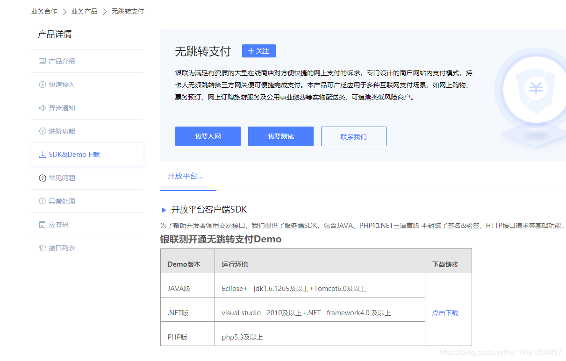Click the 产品介绍 sidebar icon
The height and width of the screenshot is (361, 566).
point(42,61)
